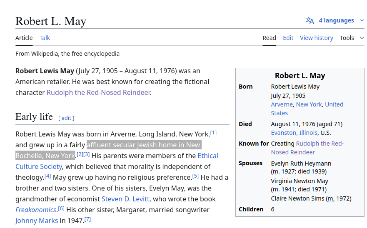The image size is (367, 228).
Task: Click the first spouse's 'm.' abbreviation (1927)
Action: (276, 172)
